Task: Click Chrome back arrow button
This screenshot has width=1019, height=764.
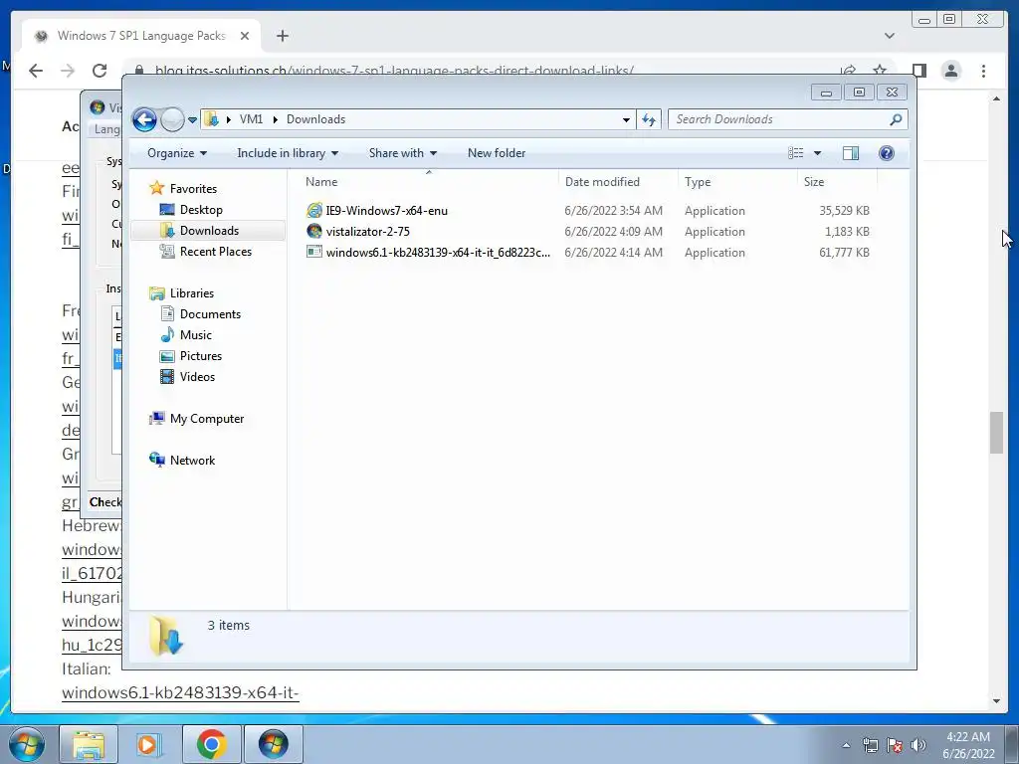Action: click(x=36, y=71)
